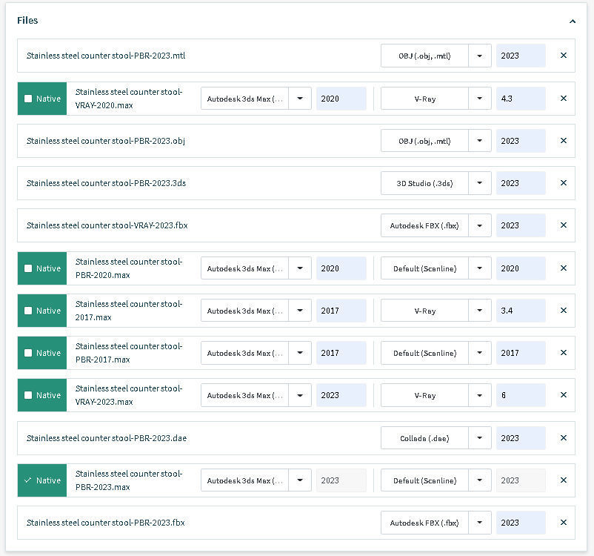Edit V-Ray version field showing 4.3
This screenshot has width=594, height=556.
click(x=521, y=99)
